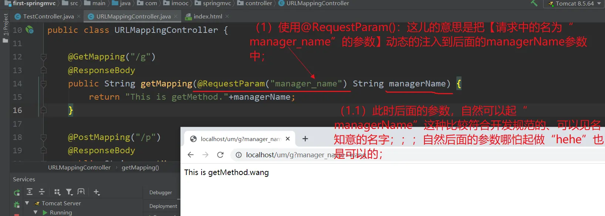
Task: Switch to the URLMappingController.java tab
Action: pos(133,16)
